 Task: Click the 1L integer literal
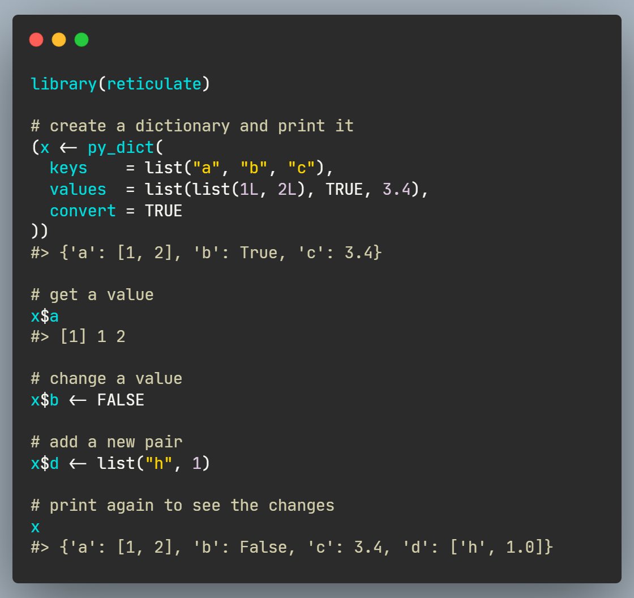coord(249,189)
